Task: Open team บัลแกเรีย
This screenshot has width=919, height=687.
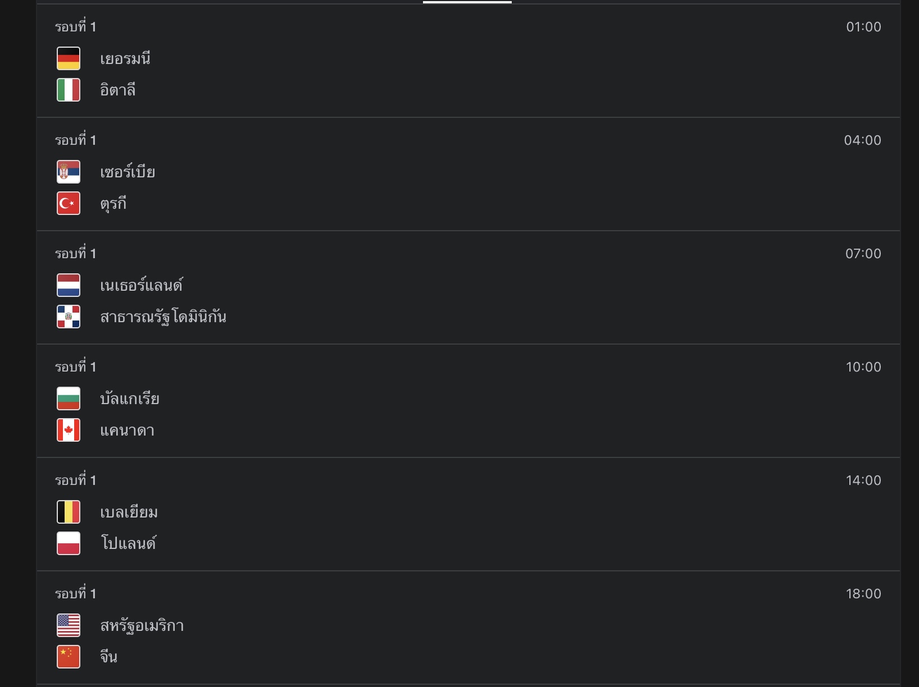Action: point(130,399)
